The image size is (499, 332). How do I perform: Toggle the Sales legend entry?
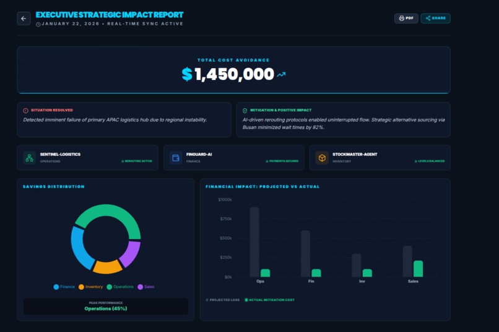(x=146, y=287)
